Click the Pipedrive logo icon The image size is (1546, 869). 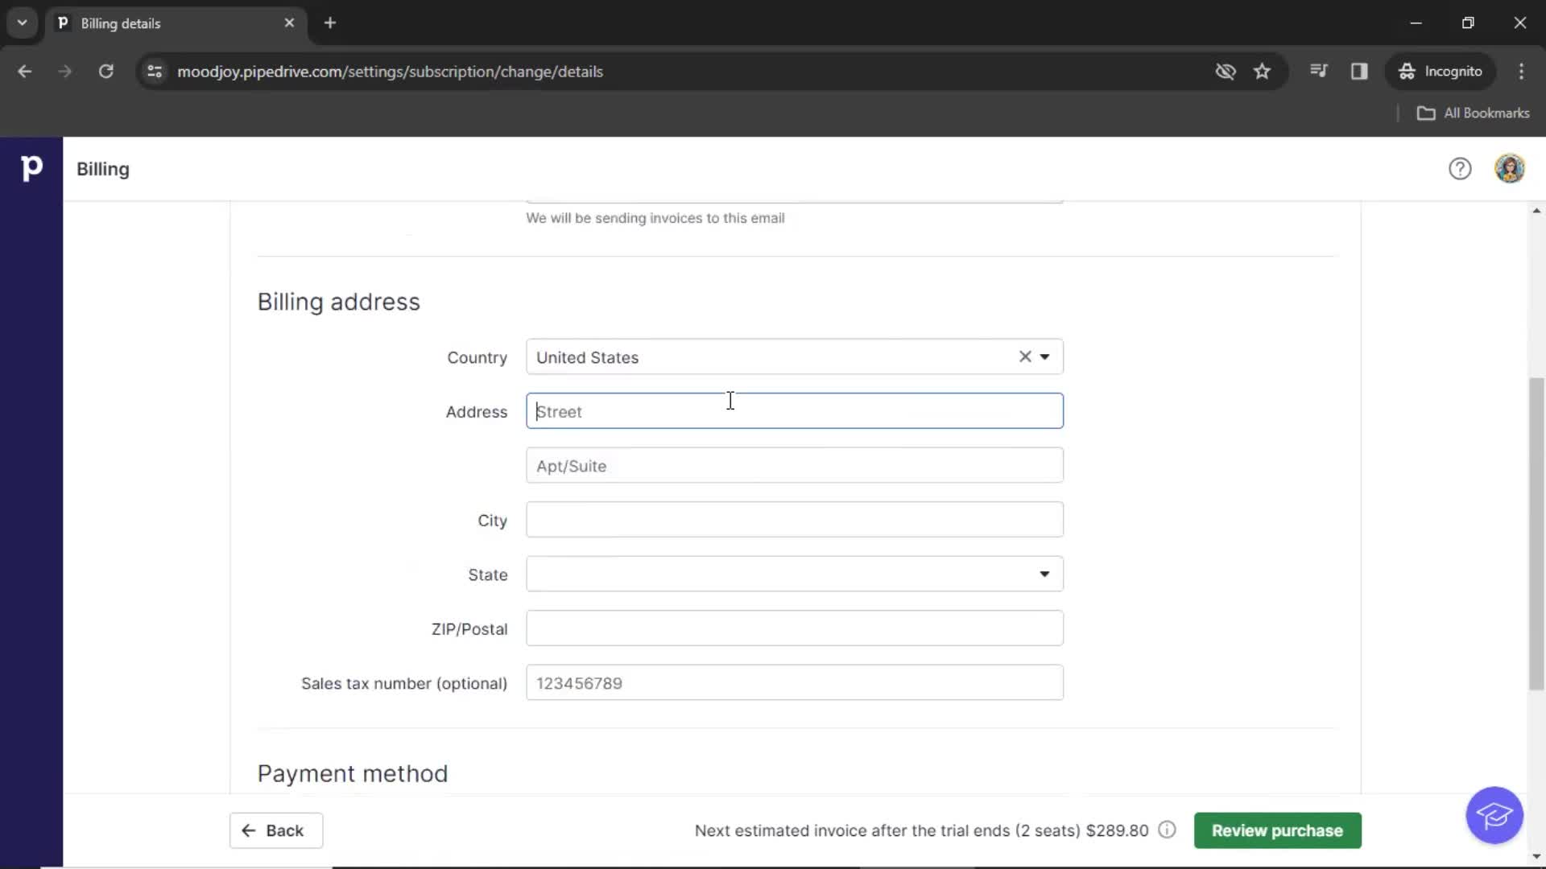pos(32,169)
